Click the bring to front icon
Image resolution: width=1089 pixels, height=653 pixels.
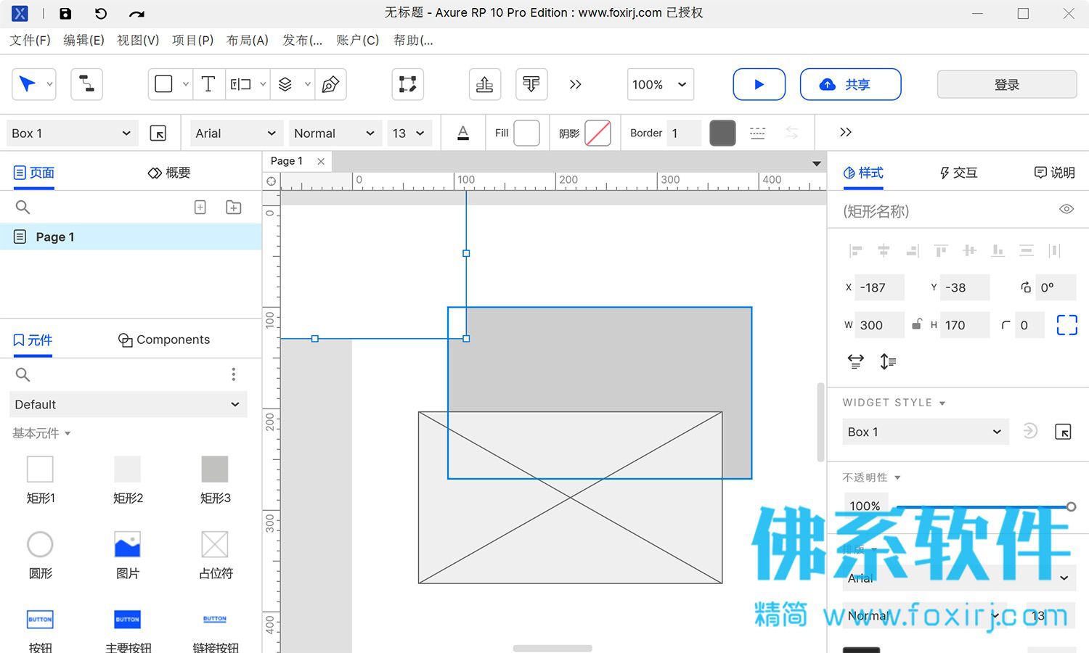tap(484, 84)
